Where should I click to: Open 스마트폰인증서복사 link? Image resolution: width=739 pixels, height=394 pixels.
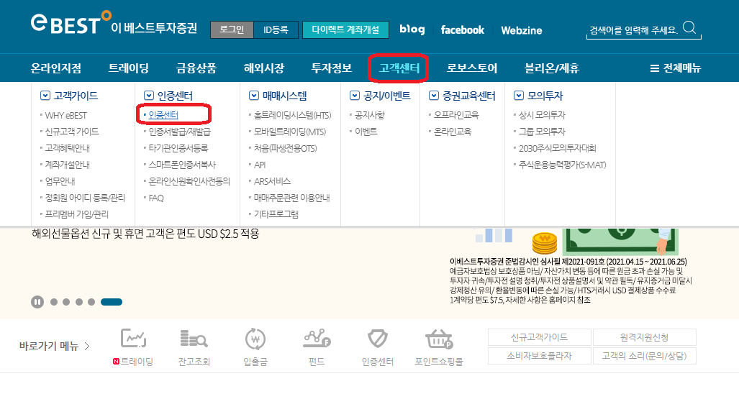tap(182, 165)
